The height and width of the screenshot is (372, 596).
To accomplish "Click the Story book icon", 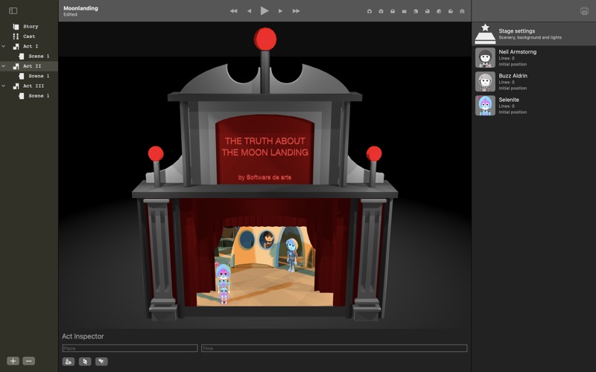I will (16, 27).
